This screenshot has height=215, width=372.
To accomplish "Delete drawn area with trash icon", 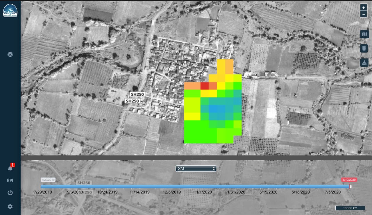I will pyautogui.click(x=364, y=48).
